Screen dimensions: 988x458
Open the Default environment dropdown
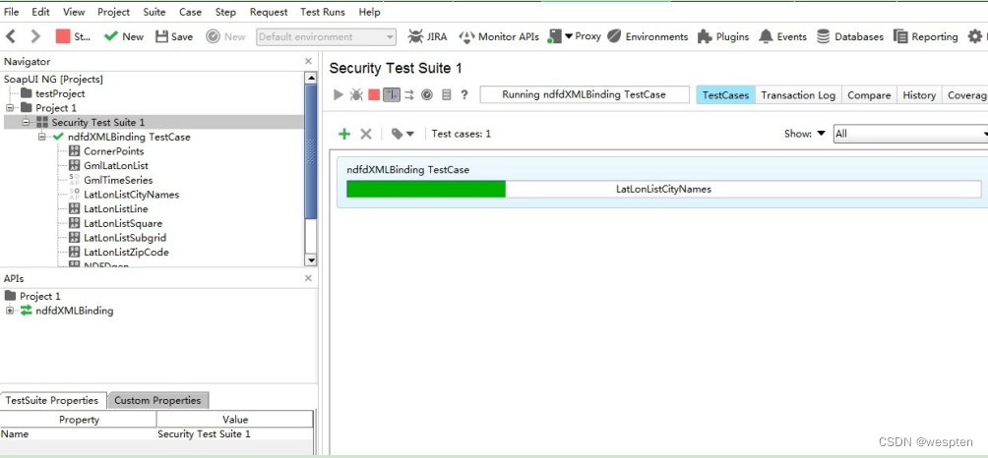[x=326, y=36]
